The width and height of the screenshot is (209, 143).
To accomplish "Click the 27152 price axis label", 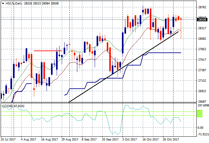I will coord(202,81).
